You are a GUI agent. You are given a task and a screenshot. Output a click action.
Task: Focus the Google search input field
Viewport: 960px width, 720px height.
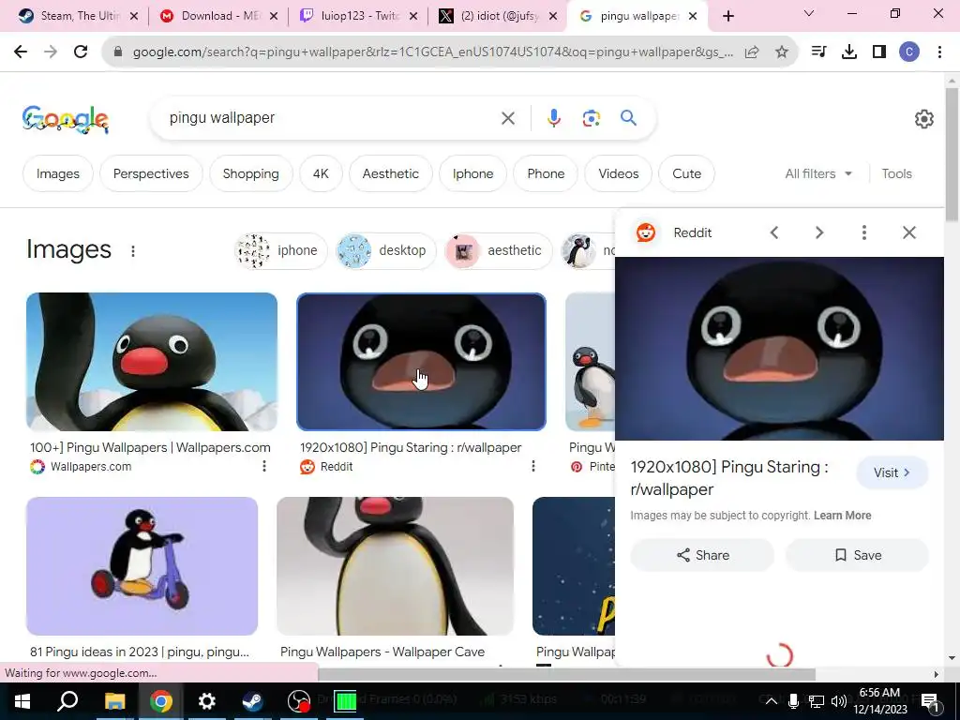pyautogui.click(x=331, y=118)
